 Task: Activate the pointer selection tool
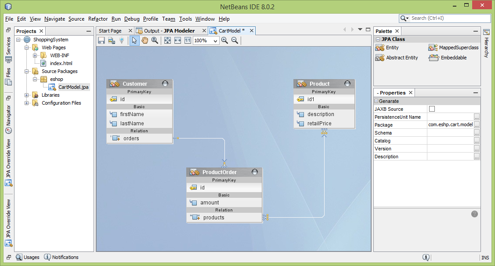pos(134,40)
